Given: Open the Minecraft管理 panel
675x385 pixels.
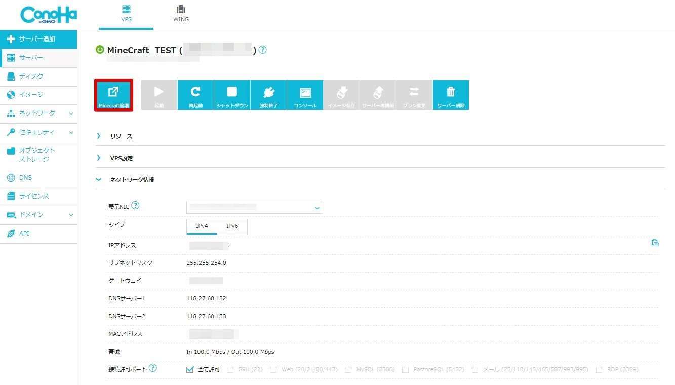Looking at the screenshot, I should 113,95.
